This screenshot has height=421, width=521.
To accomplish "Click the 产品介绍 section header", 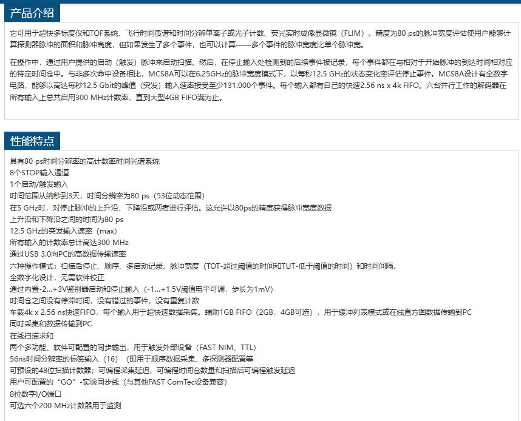I will click(x=32, y=13).
